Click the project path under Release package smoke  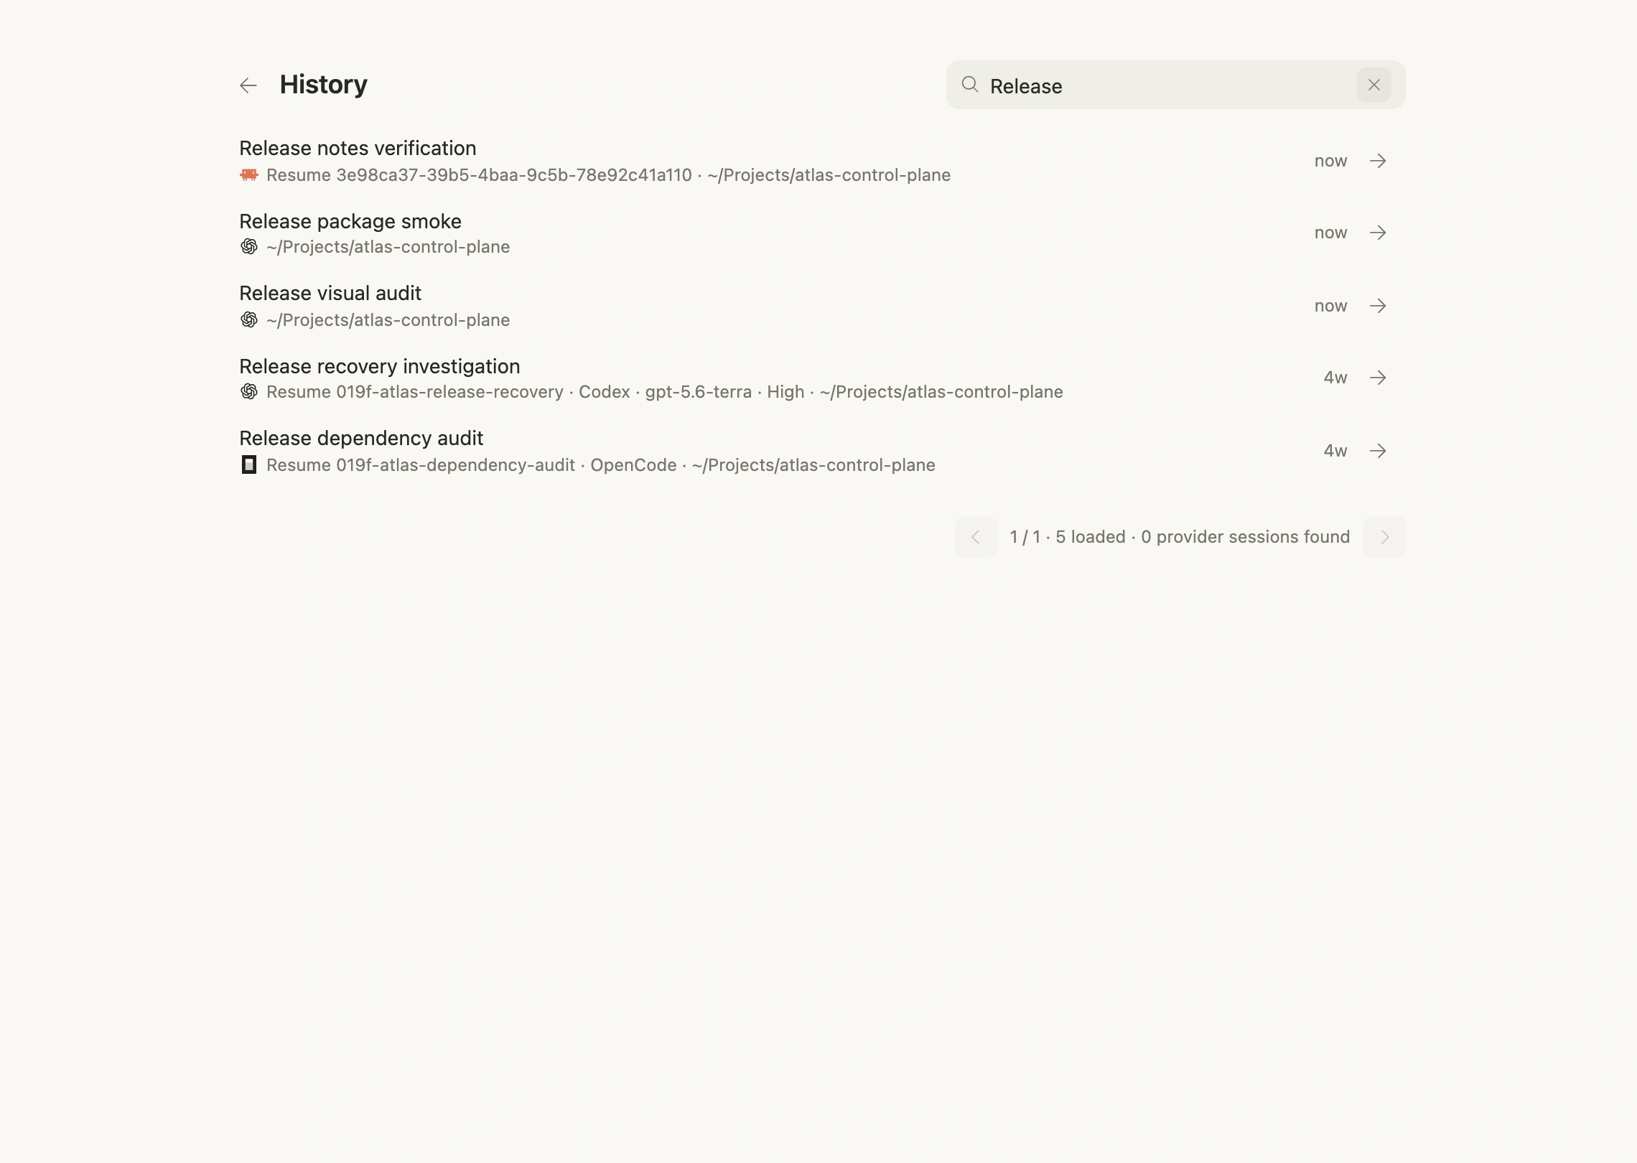tap(388, 247)
